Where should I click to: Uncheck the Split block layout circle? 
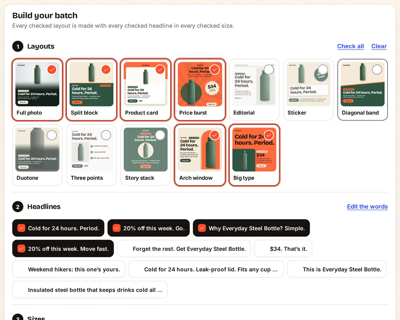[106, 70]
